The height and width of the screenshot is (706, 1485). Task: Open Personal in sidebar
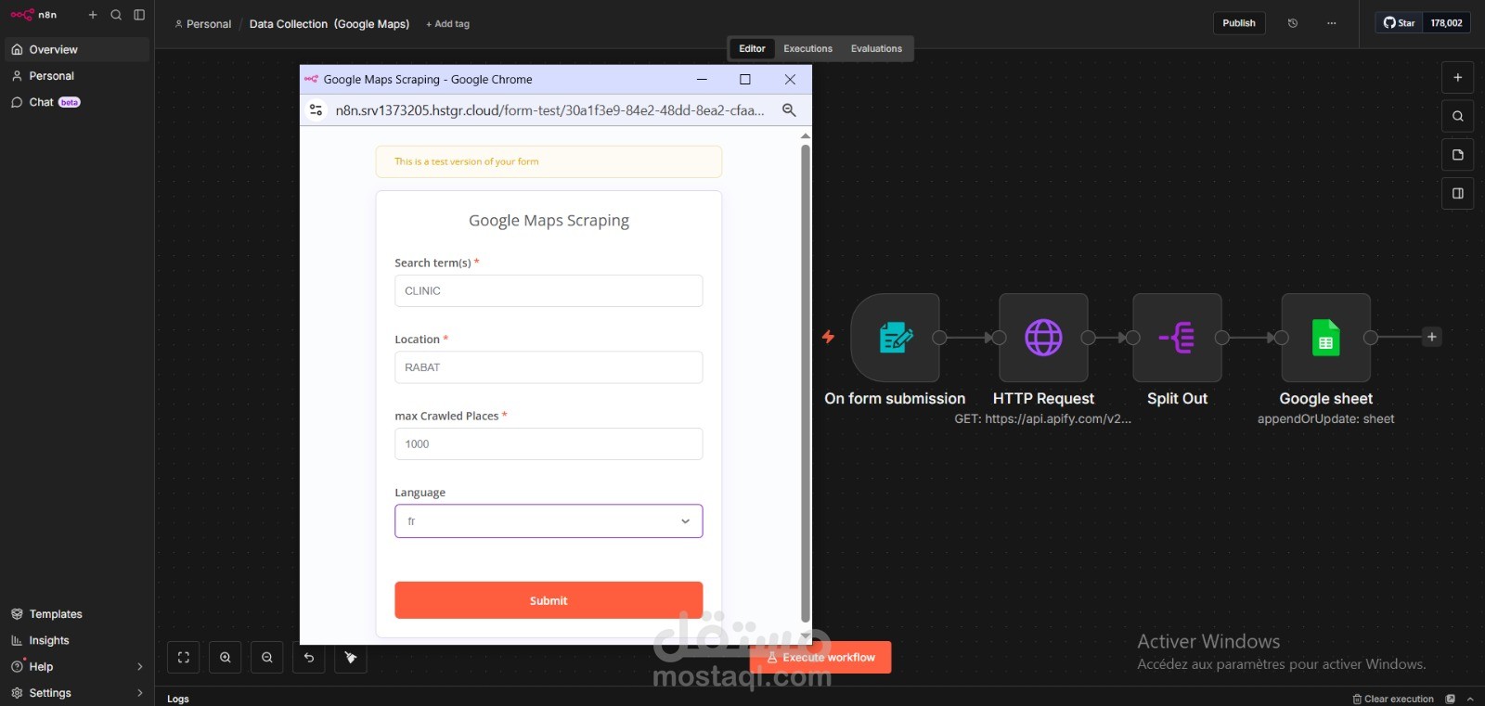pyautogui.click(x=77, y=76)
